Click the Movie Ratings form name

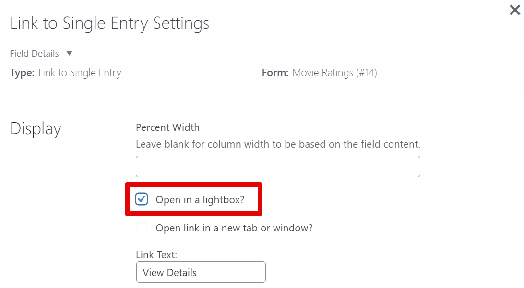tap(322, 73)
